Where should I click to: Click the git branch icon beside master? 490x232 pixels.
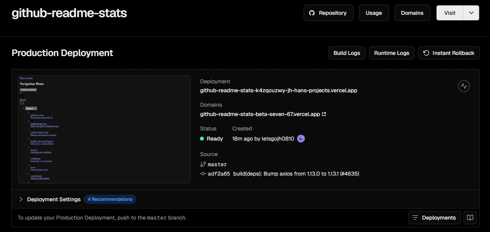203,164
